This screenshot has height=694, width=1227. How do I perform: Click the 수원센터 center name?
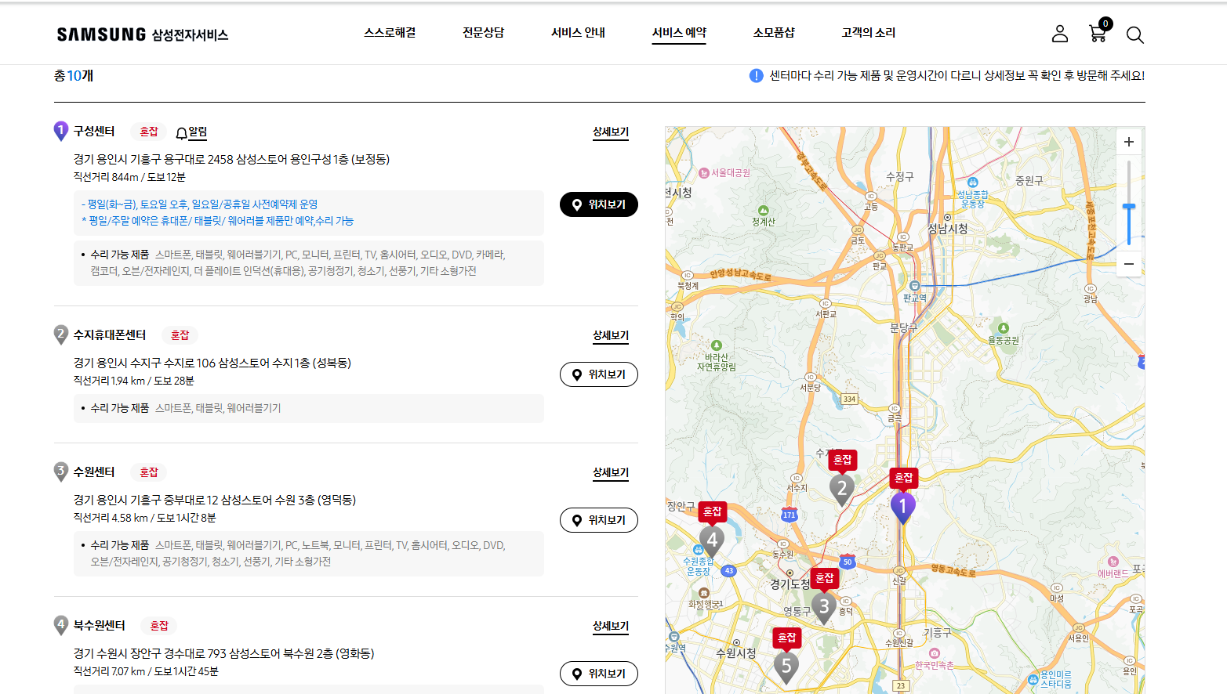click(94, 472)
